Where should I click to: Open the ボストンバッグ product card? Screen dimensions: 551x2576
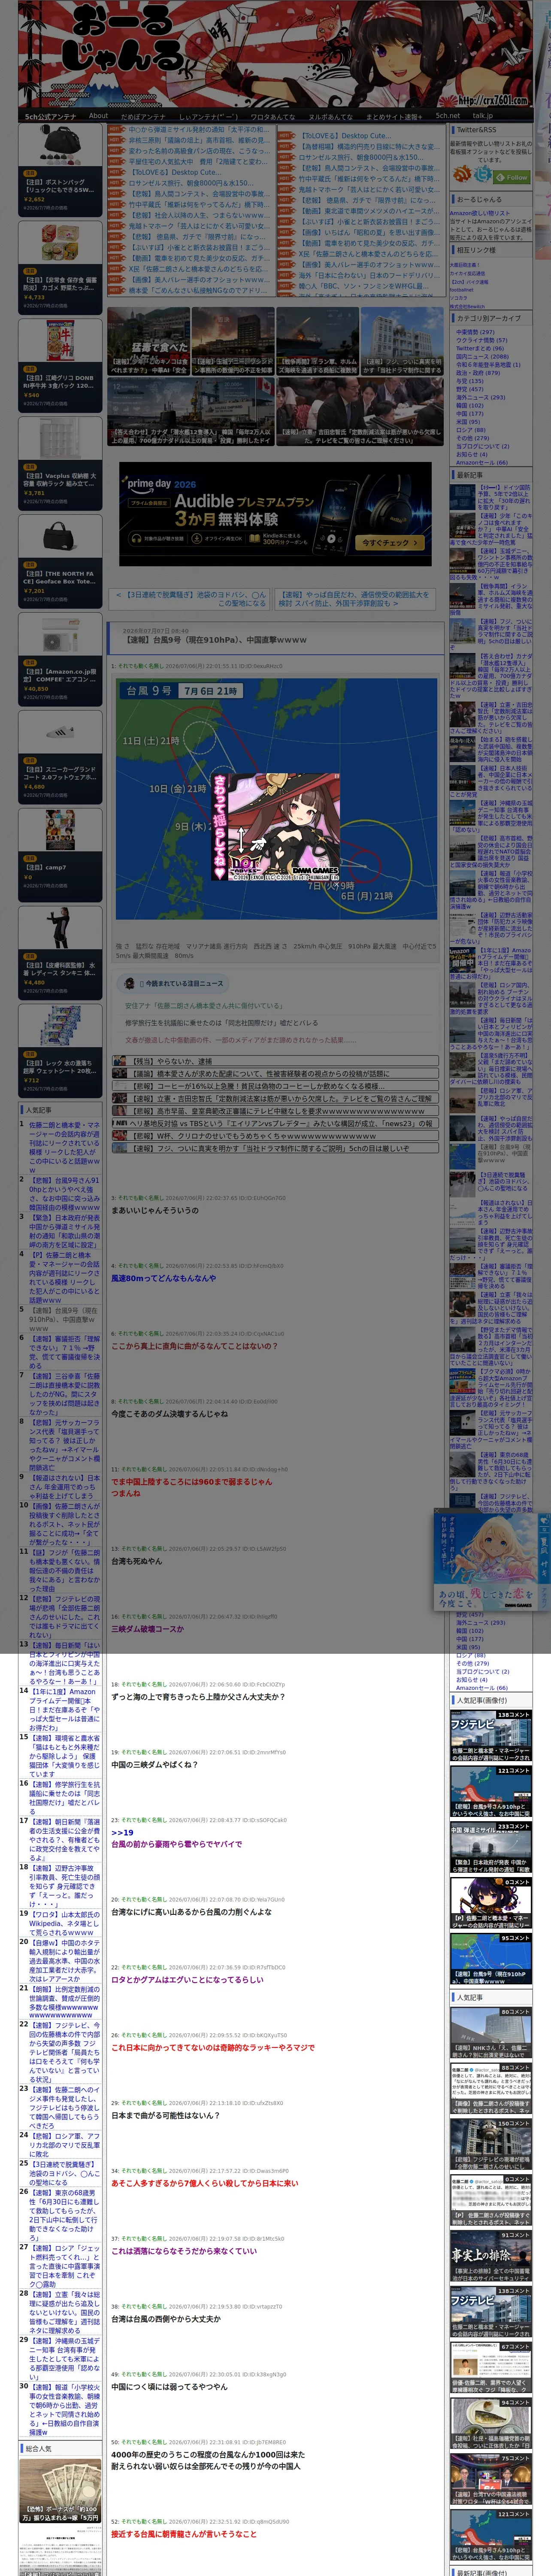click(60, 169)
